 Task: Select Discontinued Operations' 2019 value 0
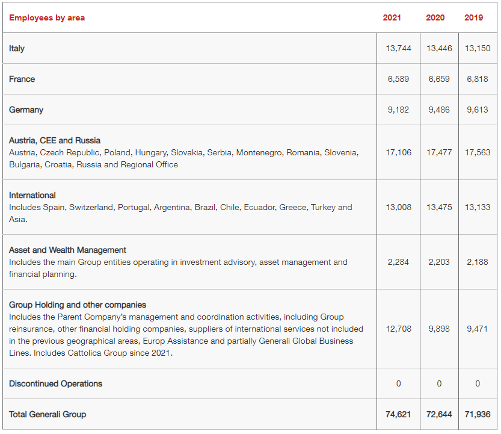tap(478, 383)
